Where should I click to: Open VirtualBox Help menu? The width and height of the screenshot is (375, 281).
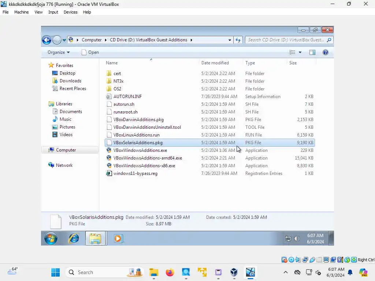[87, 12]
